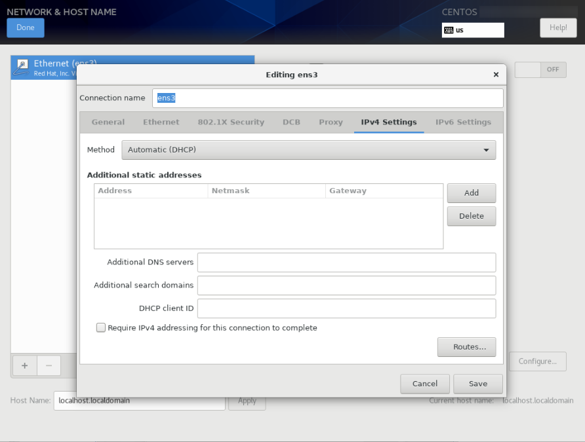Open the DCB tab
Viewport: 585px width, 442px height.
[x=291, y=122]
